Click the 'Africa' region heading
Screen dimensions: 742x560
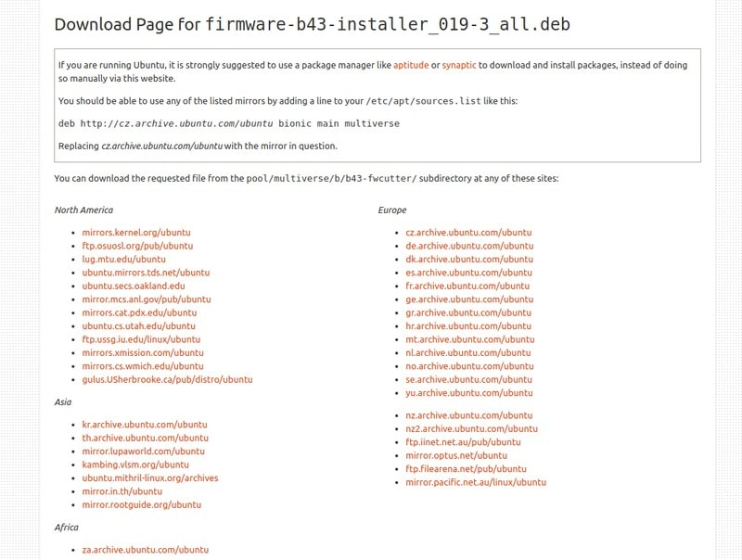[x=66, y=528]
